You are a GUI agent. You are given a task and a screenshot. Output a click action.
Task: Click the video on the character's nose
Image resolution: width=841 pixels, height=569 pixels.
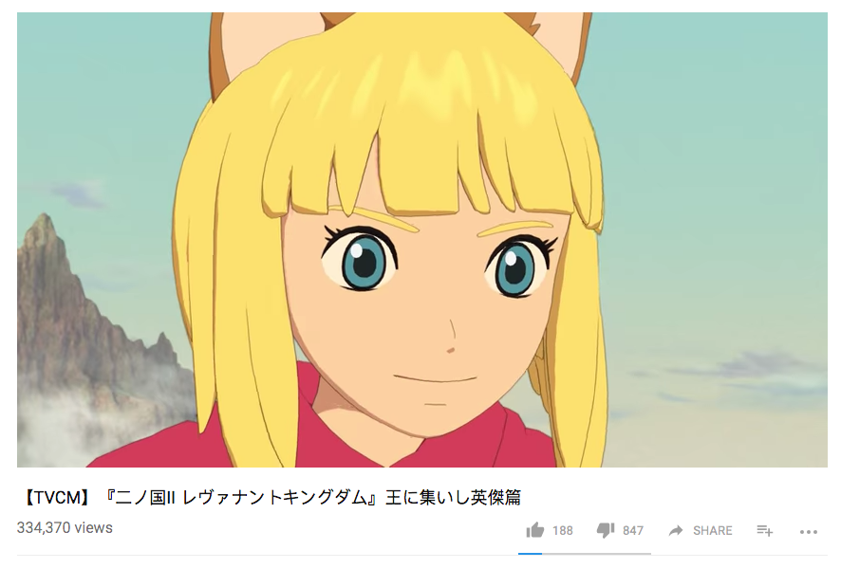[x=452, y=337]
